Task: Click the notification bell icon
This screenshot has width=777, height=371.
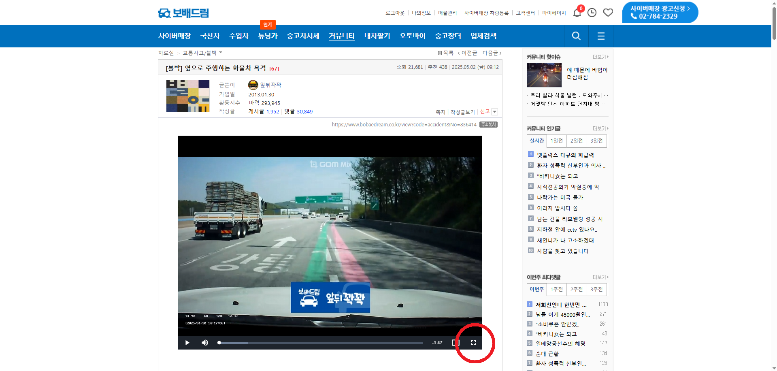Action: coord(577,13)
